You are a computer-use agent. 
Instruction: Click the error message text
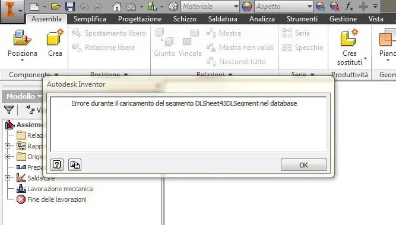(184, 103)
